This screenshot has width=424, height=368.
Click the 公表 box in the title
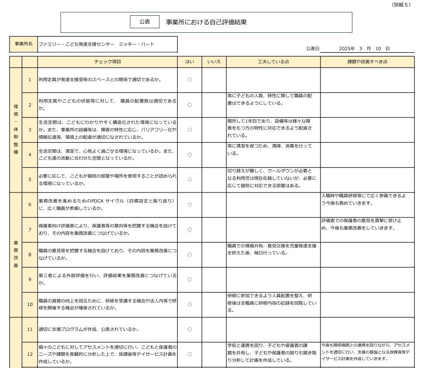coord(145,22)
